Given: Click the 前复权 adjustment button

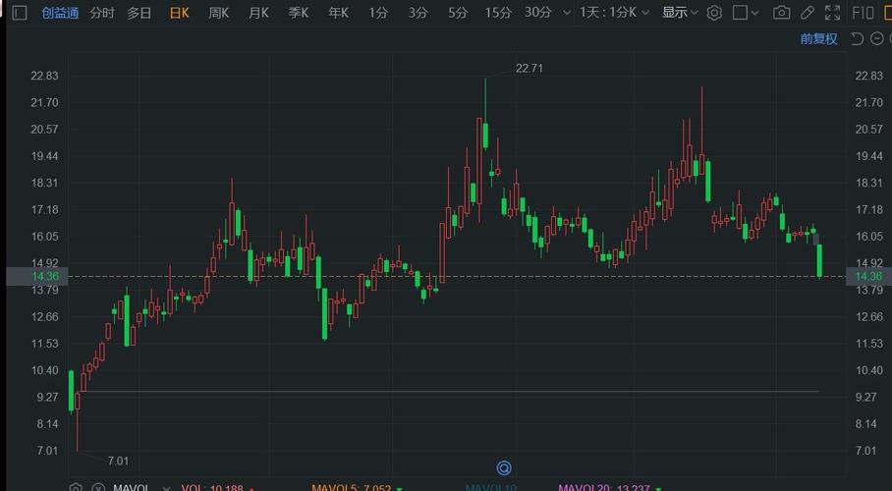Looking at the screenshot, I should click(x=818, y=38).
